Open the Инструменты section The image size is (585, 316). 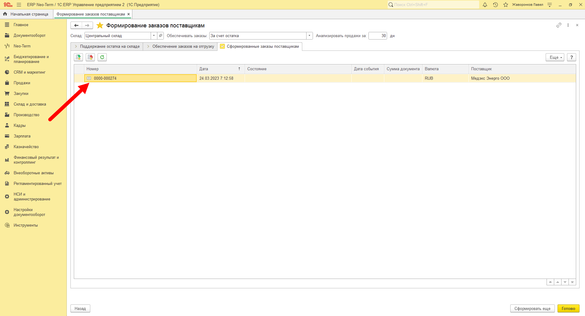(26, 225)
